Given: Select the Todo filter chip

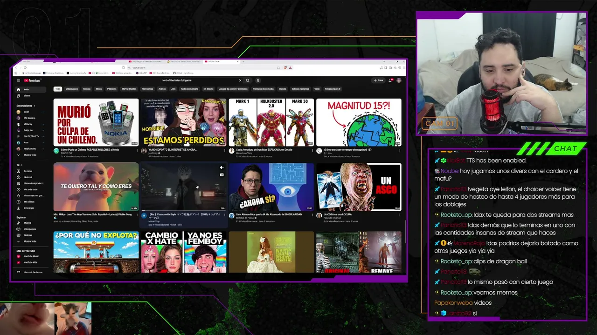Looking at the screenshot, I should 58,89.
